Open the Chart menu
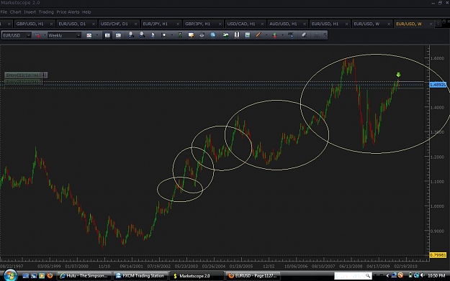The image size is (450, 281). point(16,12)
